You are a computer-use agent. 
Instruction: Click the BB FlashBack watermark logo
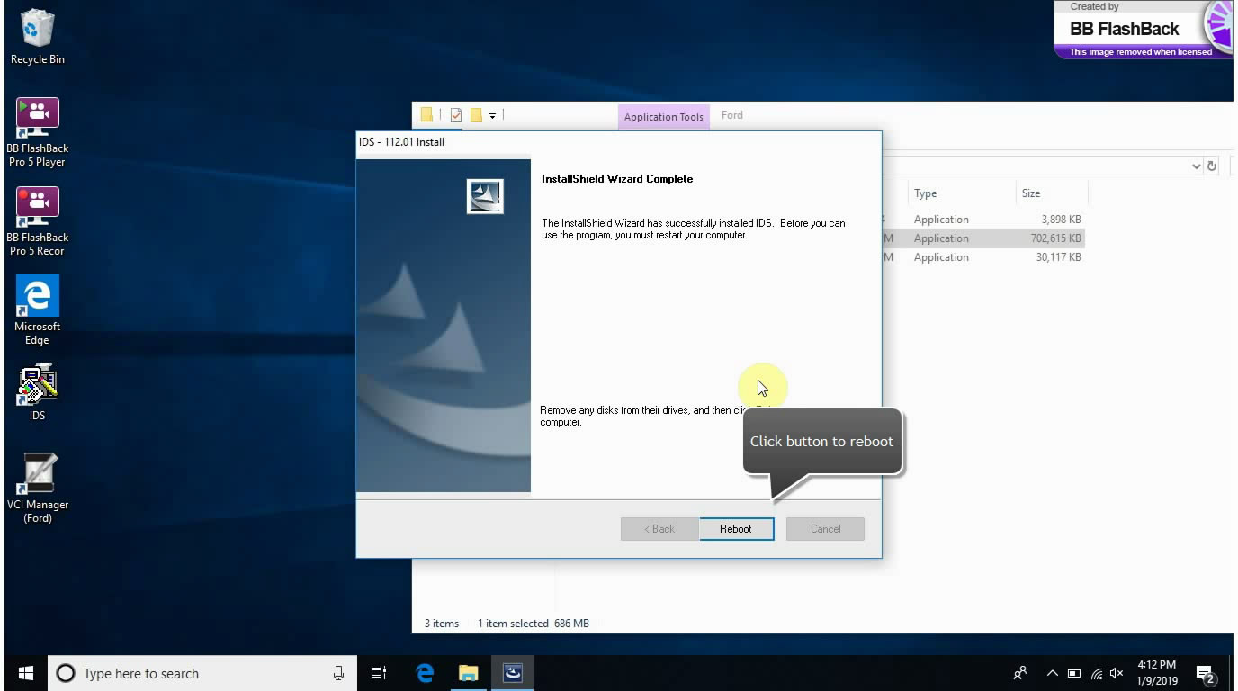point(1143,30)
